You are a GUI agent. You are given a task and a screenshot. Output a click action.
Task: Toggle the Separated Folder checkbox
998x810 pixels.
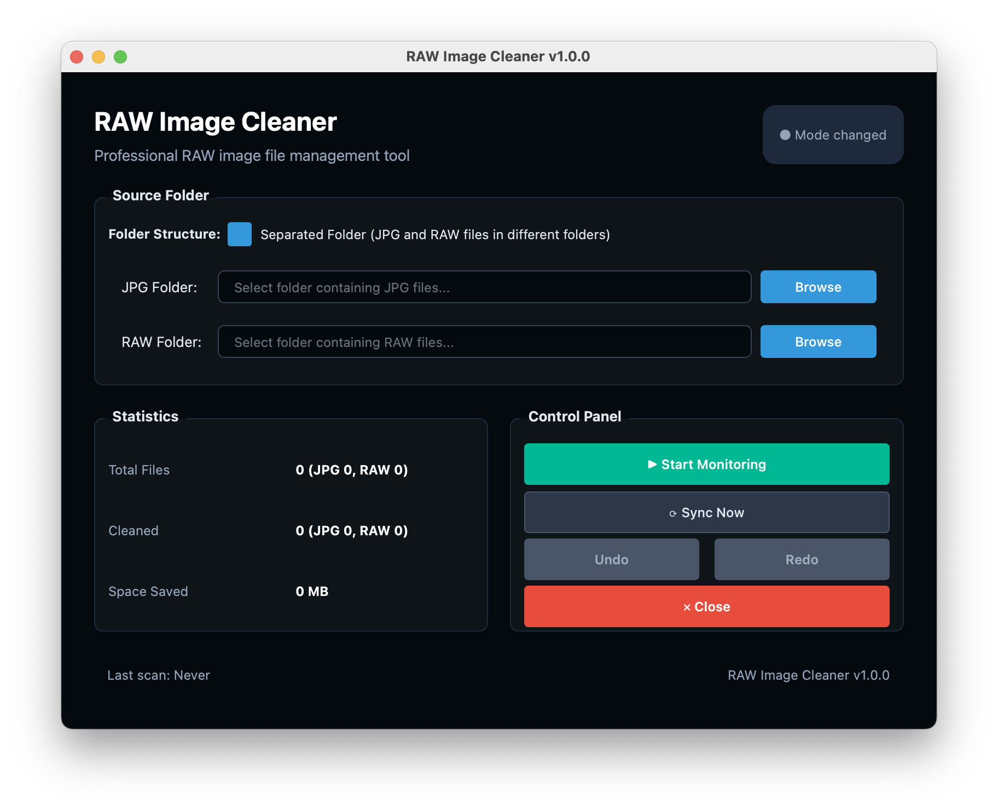pyautogui.click(x=240, y=234)
